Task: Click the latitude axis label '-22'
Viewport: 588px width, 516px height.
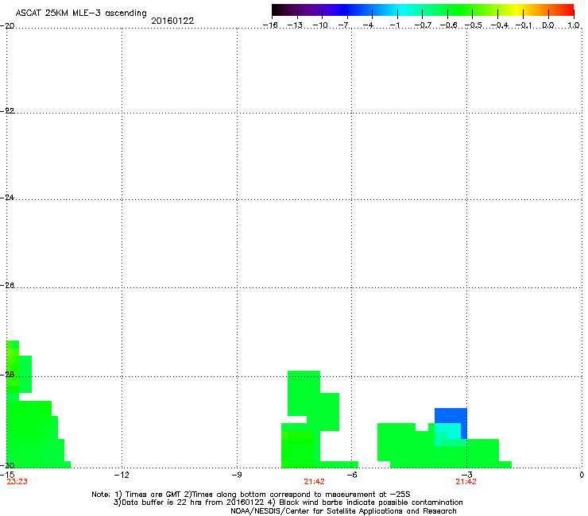Action: click(7, 111)
